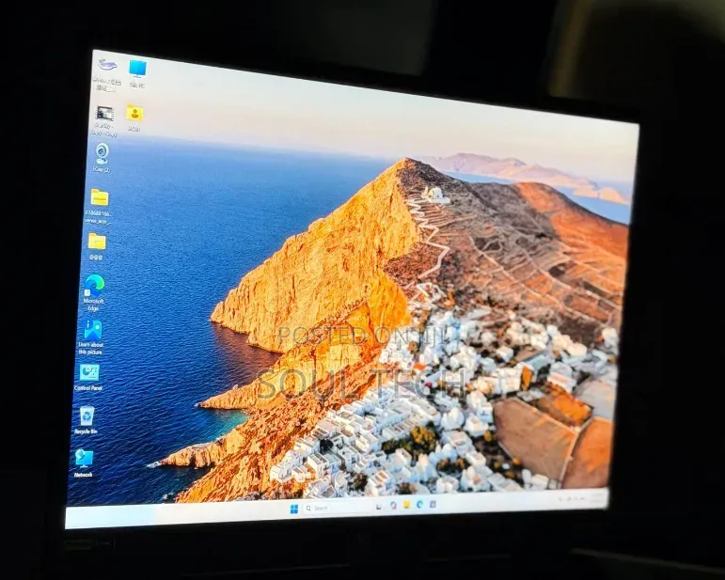This screenshot has height=580, width=725.
Task: Open the Copilot icon on the taskbar
Action: (x=393, y=506)
